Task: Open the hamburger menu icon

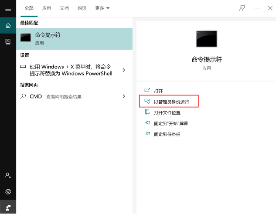Action: [8, 9]
